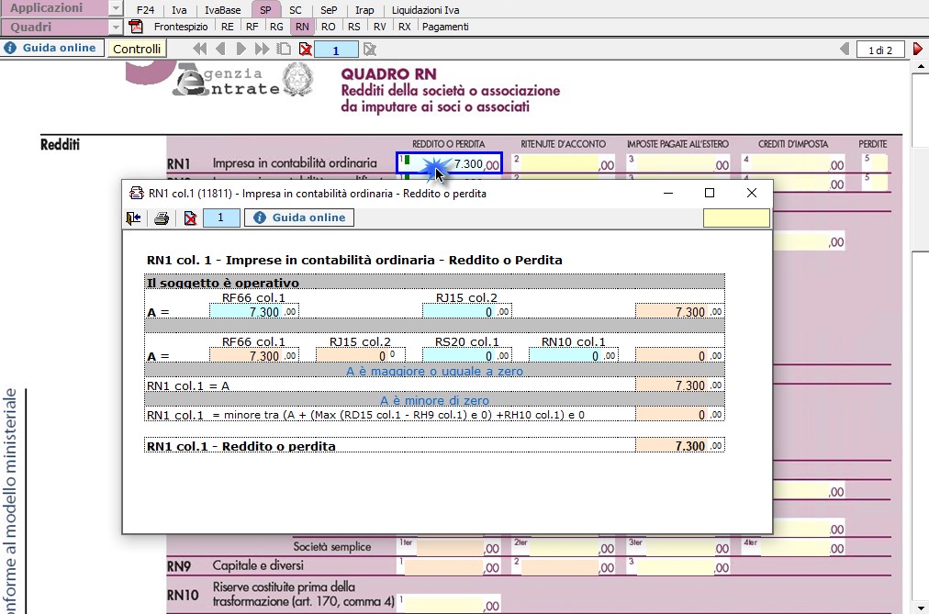The height and width of the screenshot is (614, 929).
Task: Click Guida online in main toolbar
Action: point(52,48)
